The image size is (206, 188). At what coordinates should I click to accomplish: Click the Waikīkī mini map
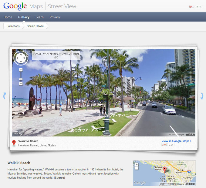click(x=164, y=173)
